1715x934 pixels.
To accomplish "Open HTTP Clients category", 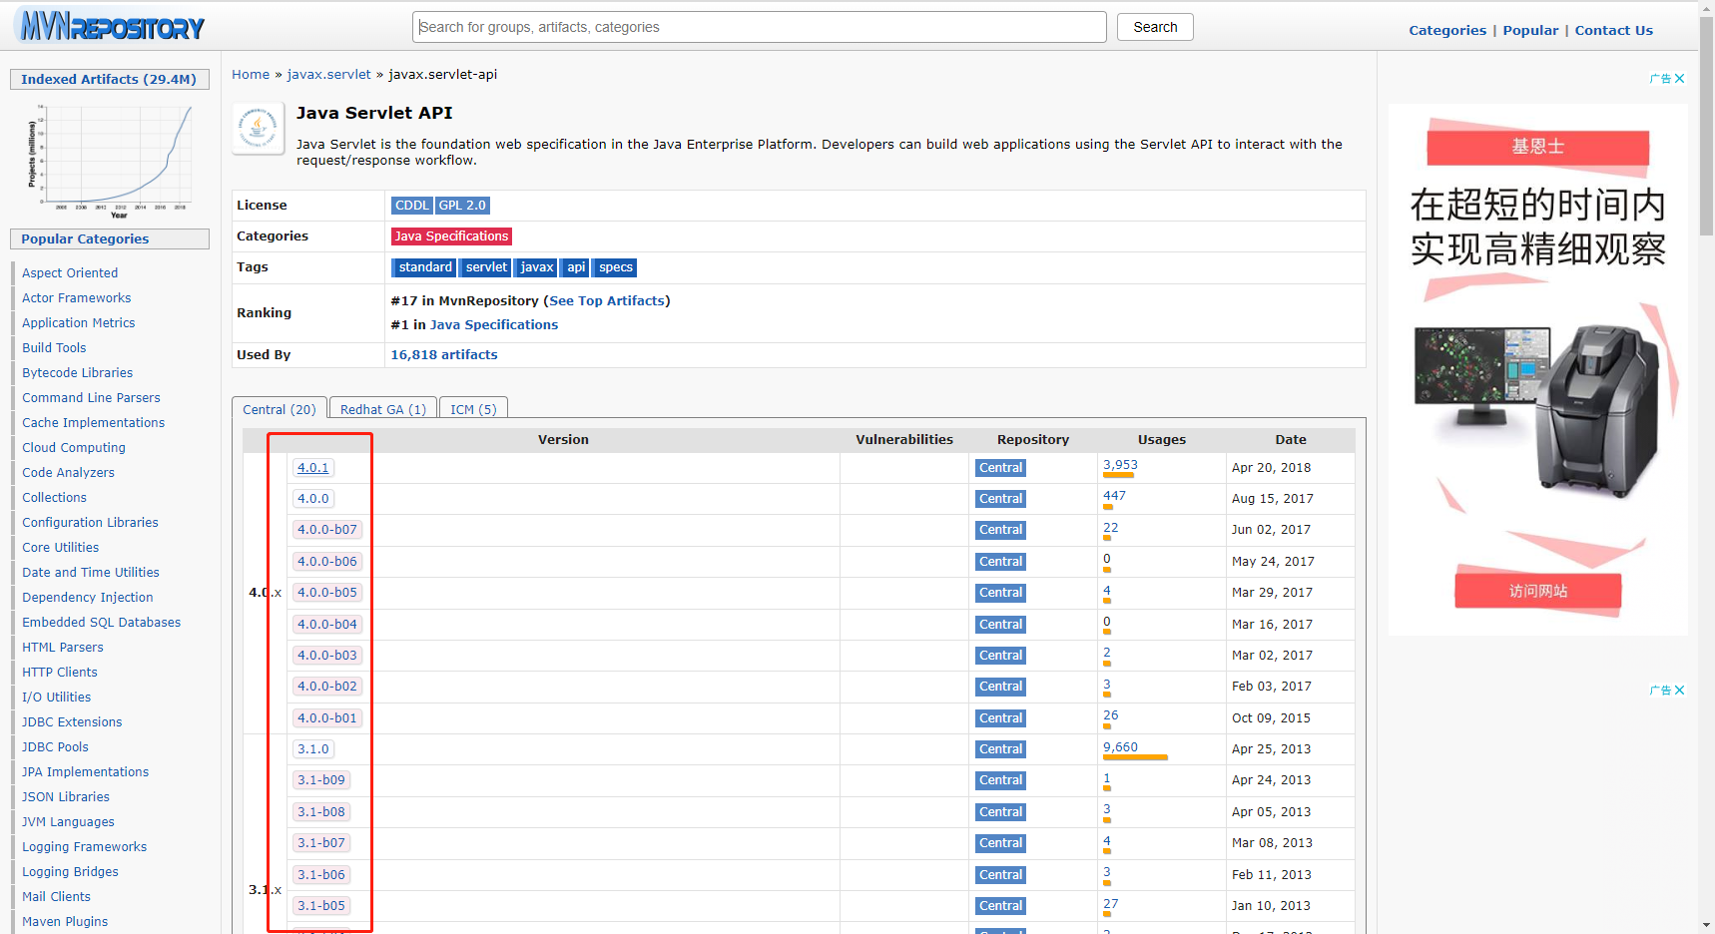I will [60, 673].
